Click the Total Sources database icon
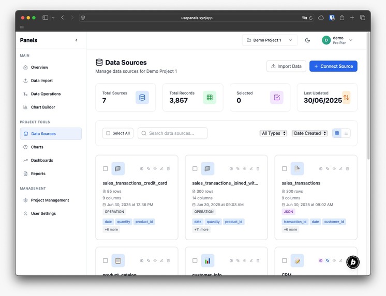This screenshot has height=296, width=386. click(142, 97)
